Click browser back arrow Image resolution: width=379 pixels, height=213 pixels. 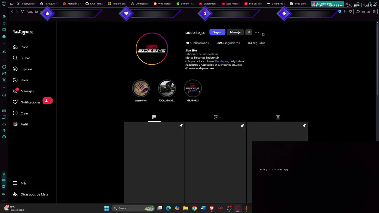coord(12,11)
